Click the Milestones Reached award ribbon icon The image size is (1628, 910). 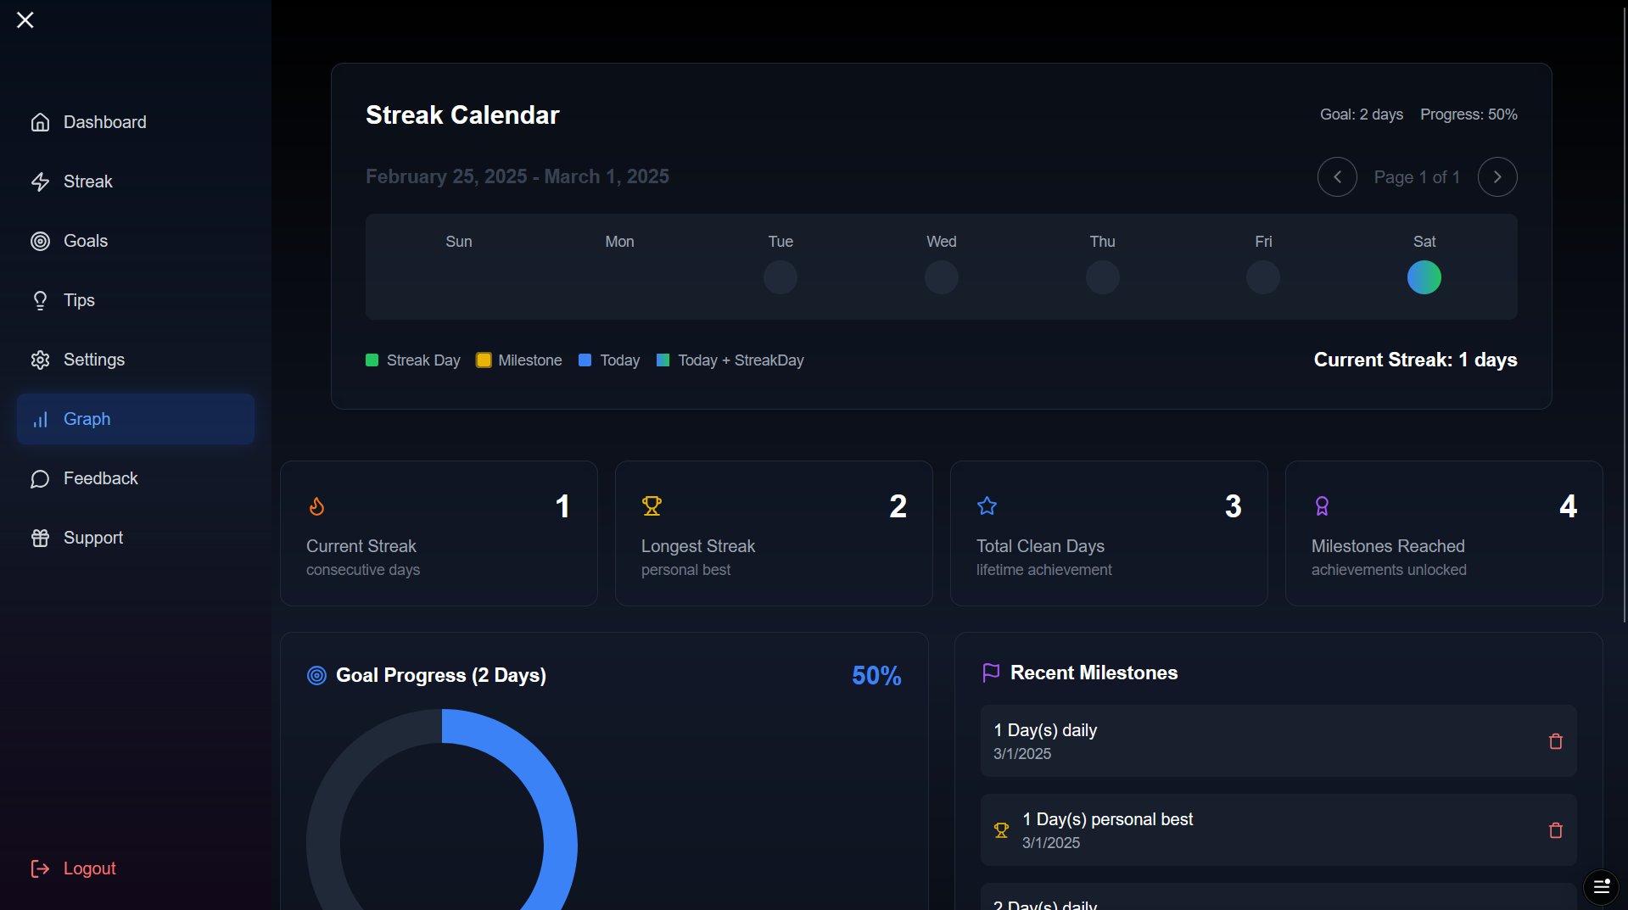click(x=1322, y=506)
